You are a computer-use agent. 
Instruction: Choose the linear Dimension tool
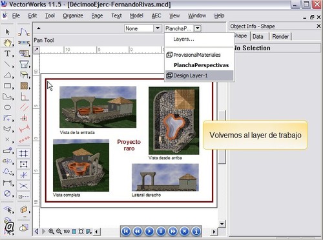click(8, 183)
